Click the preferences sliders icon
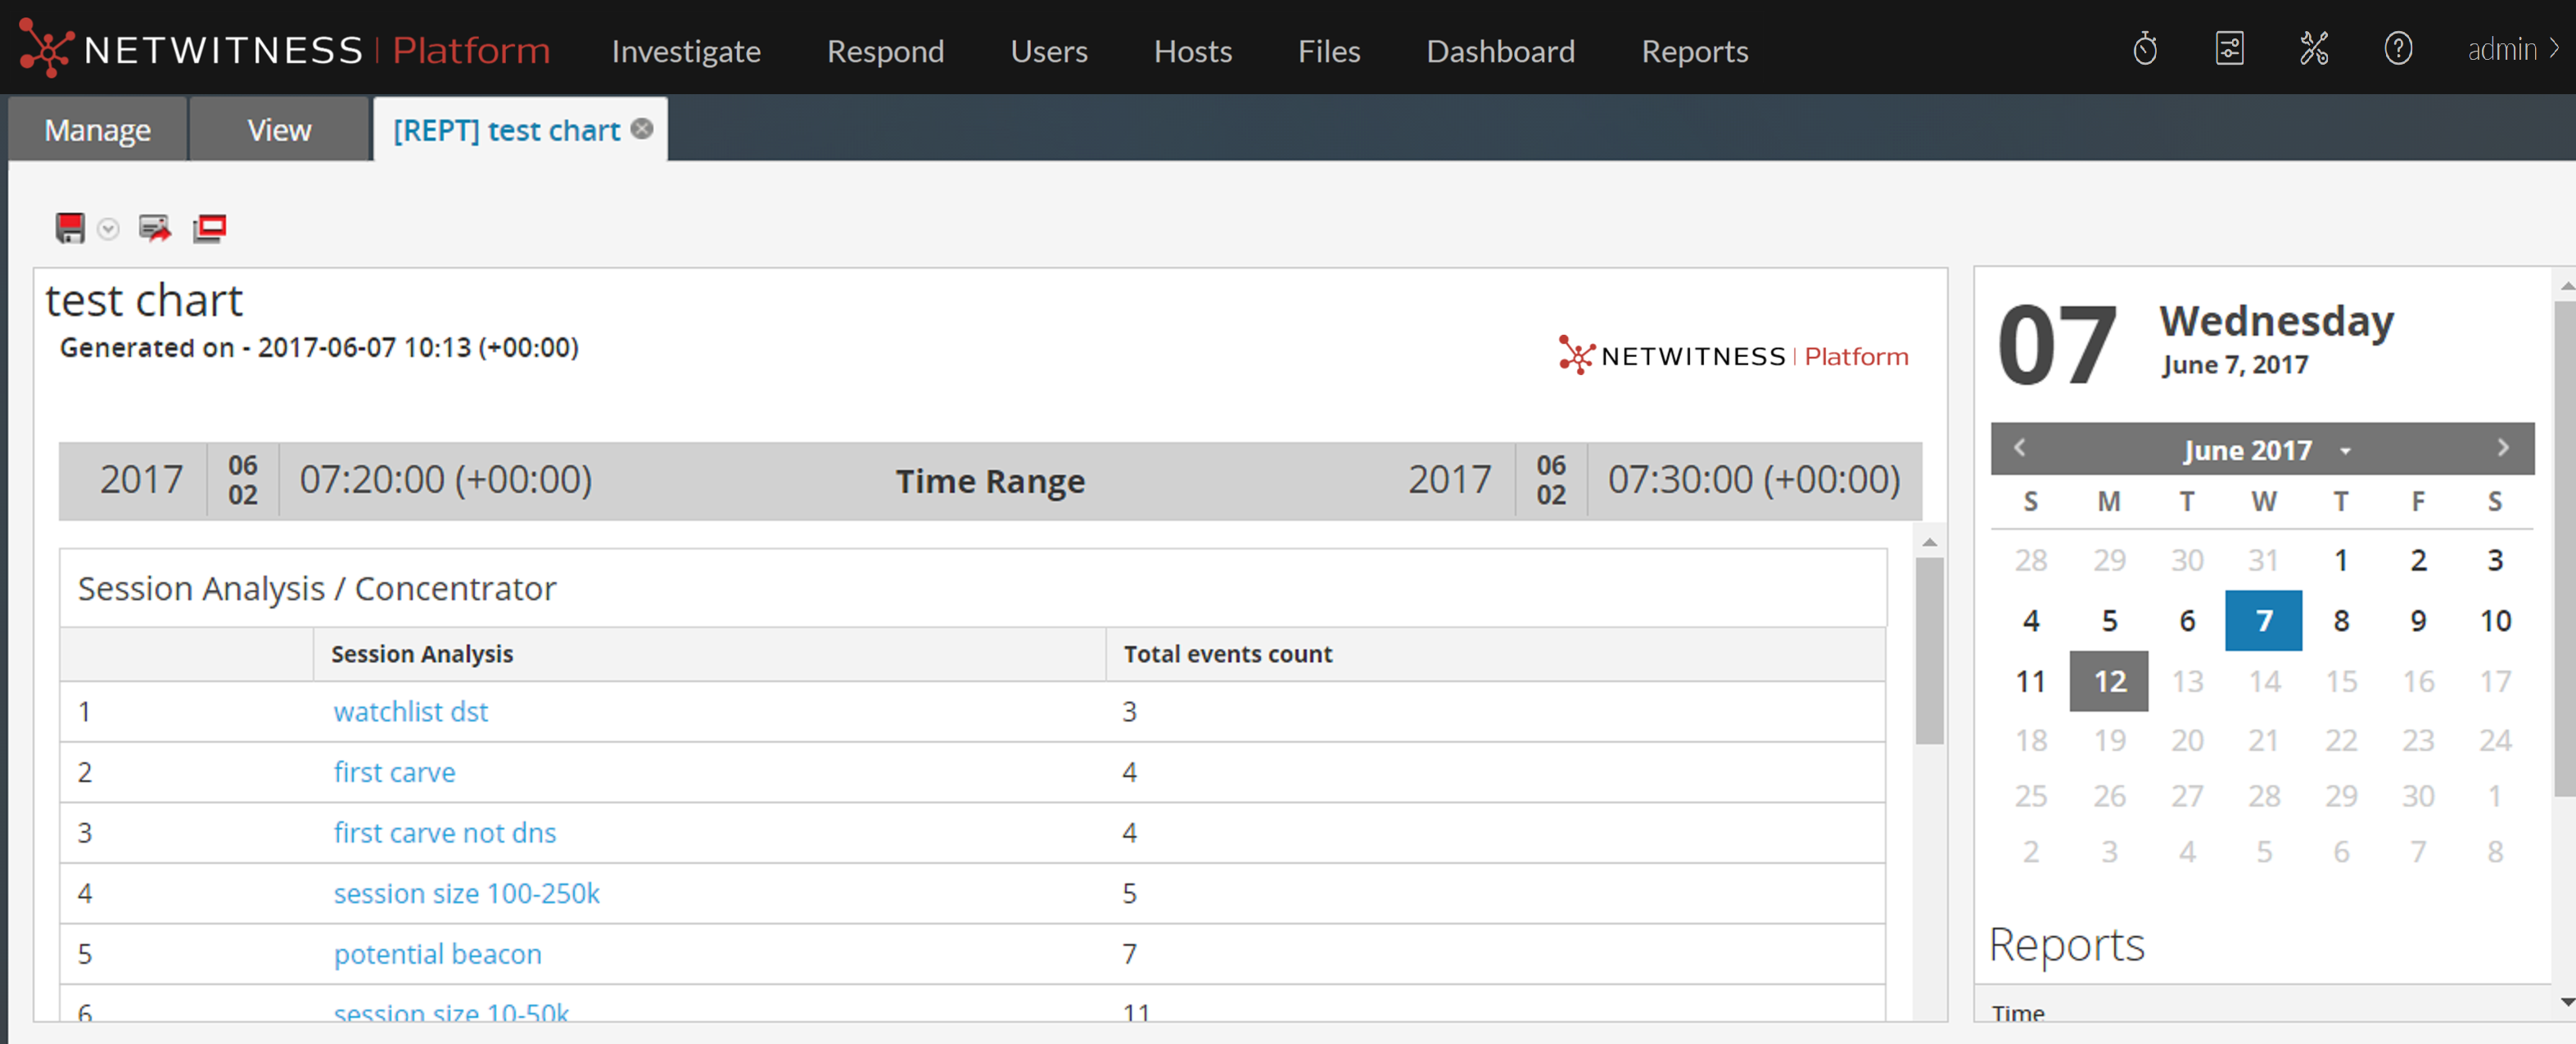 [2229, 48]
